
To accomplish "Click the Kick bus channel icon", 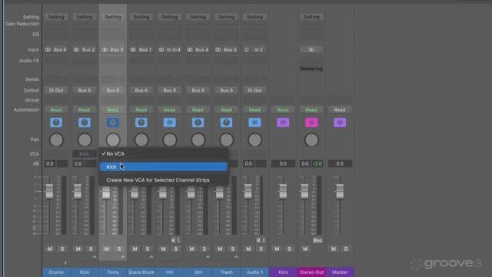I will [x=85, y=122].
